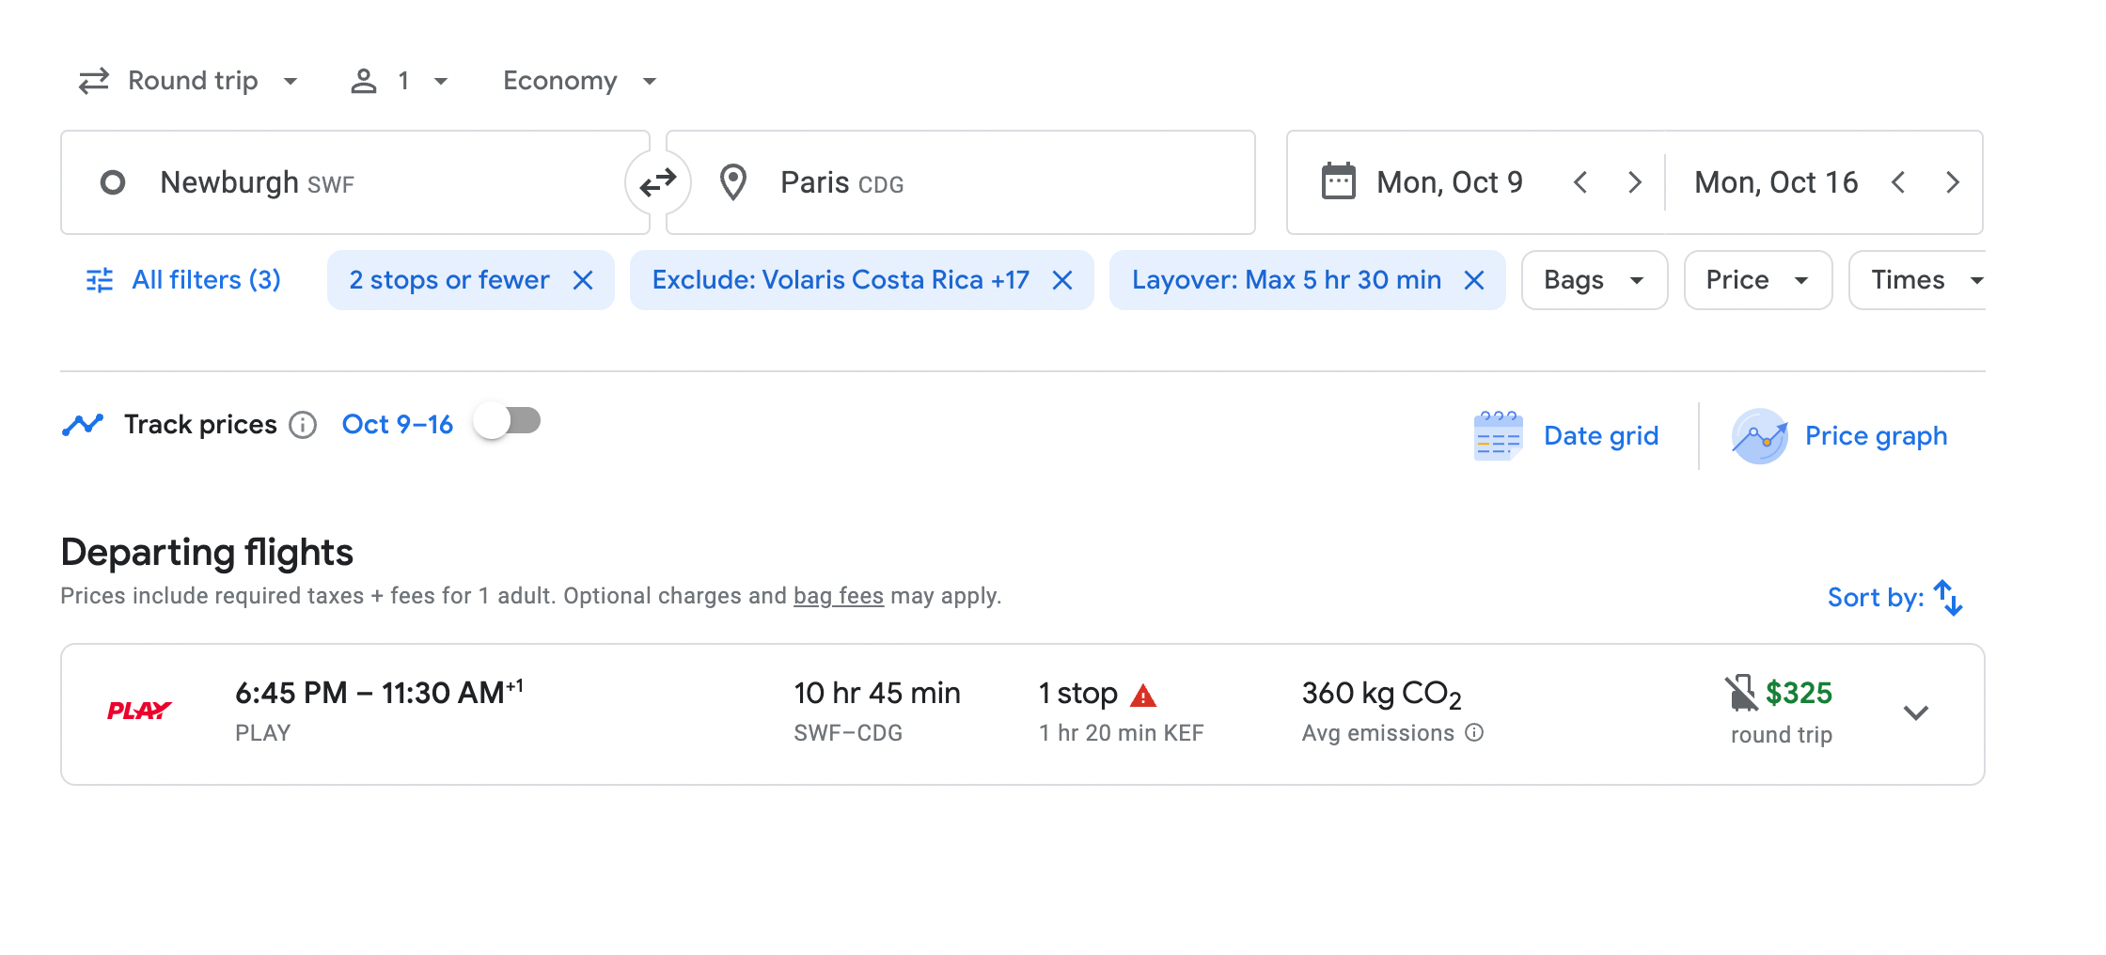The width and height of the screenshot is (2106, 955).
Task: Toggle Track prices switch on
Action: pyautogui.click(x=508, y=421)
